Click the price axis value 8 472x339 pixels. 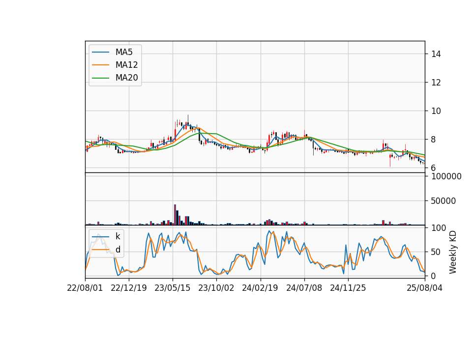pos(434,140)
